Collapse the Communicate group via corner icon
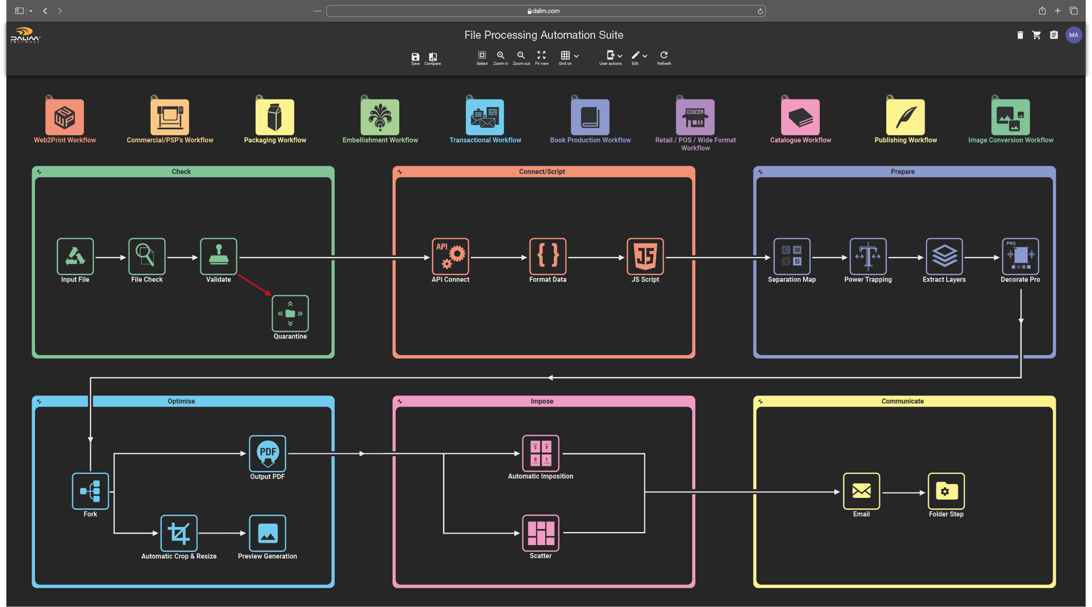The height and width of the screenshot is (607, 1092). (x=761, y=402)
